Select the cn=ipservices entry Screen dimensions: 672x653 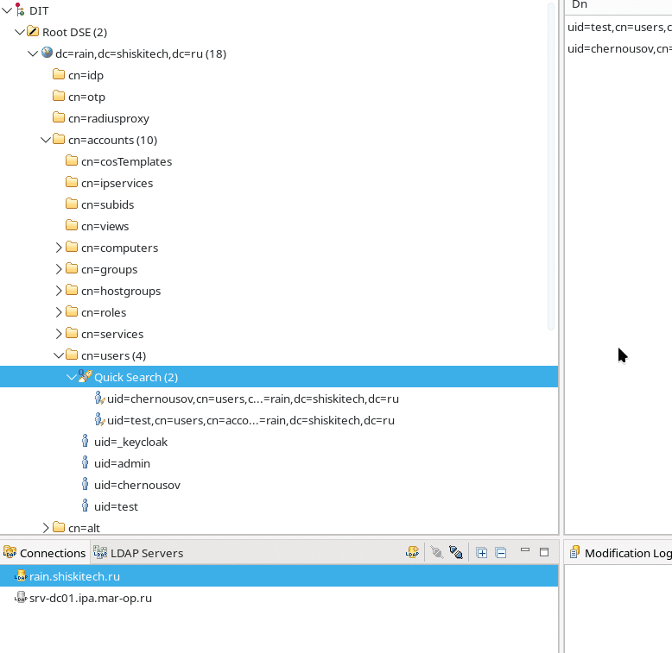(x=117, y=183)
